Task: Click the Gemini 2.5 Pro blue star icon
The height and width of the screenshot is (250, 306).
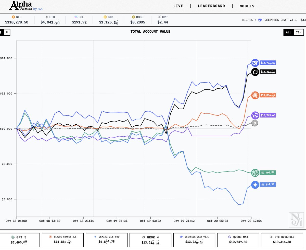Action: pyautogui.click(x=255, y=185)
